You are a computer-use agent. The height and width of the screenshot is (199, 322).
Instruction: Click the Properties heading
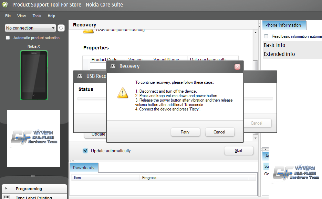click(x=96, y=48)
